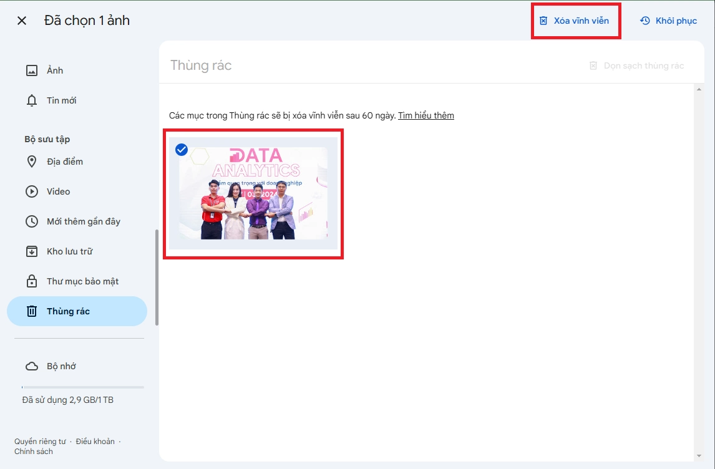Open the Tìm hiểu thêm link
Viewport: 715px width, 469px height.
(426, 115)
